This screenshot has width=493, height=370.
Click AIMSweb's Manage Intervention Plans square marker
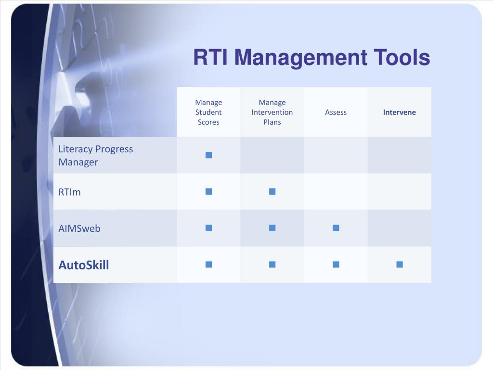pos(272,228)
